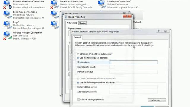
Task: Enable Validate settings upon exit checkbox
Action: click(78, 100)
